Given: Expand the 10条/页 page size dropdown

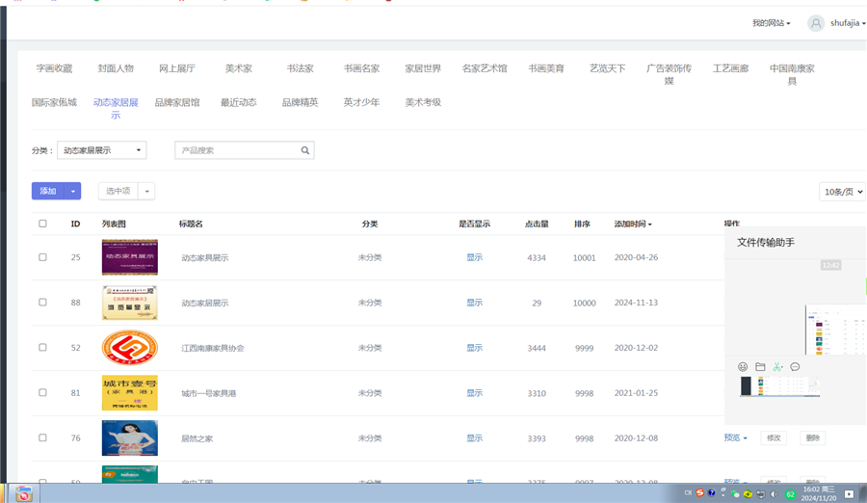Looking at the screenshot, I should point(842,192).
